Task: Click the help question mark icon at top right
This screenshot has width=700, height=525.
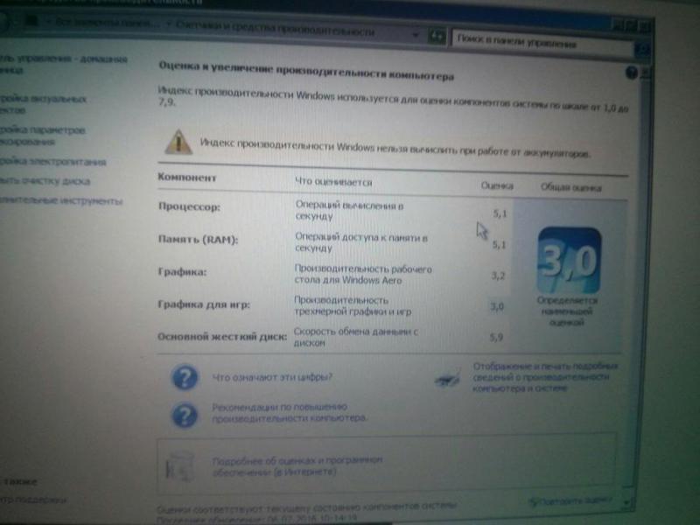Action: (x=632, y=73)
